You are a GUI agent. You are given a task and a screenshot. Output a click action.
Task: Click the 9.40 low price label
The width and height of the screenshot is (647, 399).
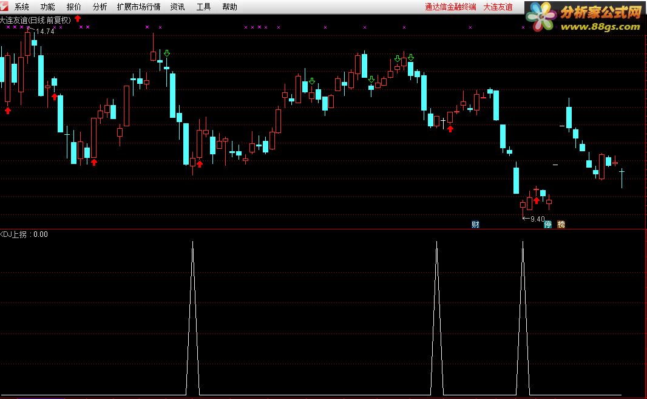(537, 219)
